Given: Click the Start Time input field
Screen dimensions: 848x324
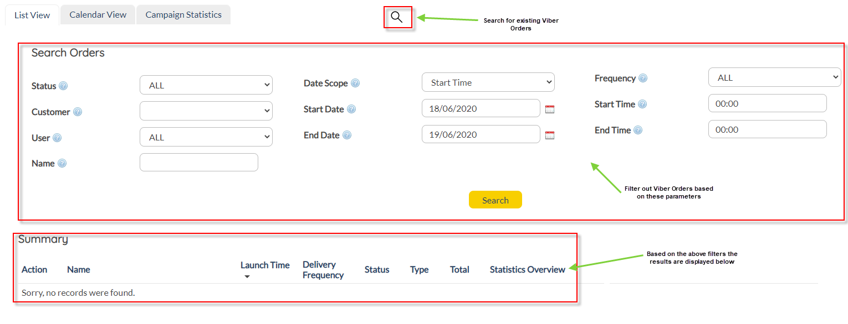Looking at the screenshot, I should click(767, 103).
